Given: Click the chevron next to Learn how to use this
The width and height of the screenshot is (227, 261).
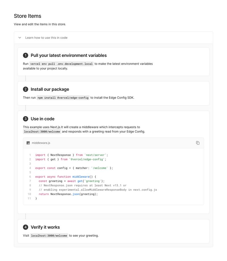Looking at the screenshot, I should pos(19,37).
